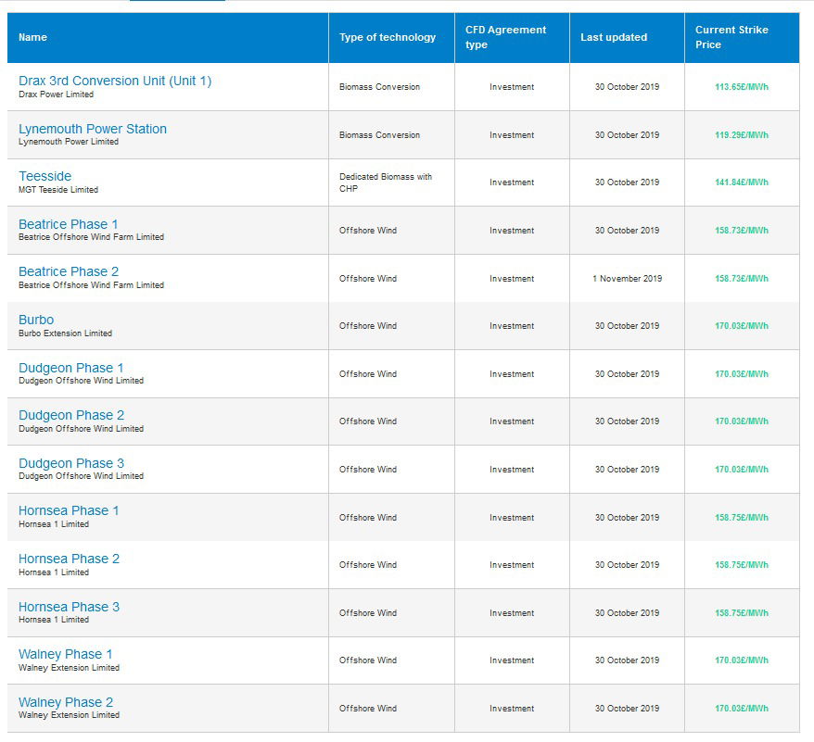
Task: Click the Drax Power Limited company name
Action: pyautogui.click(x=56, y=94)
